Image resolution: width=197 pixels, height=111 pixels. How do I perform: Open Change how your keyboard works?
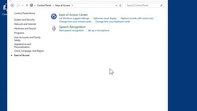(x=113, y=22)
